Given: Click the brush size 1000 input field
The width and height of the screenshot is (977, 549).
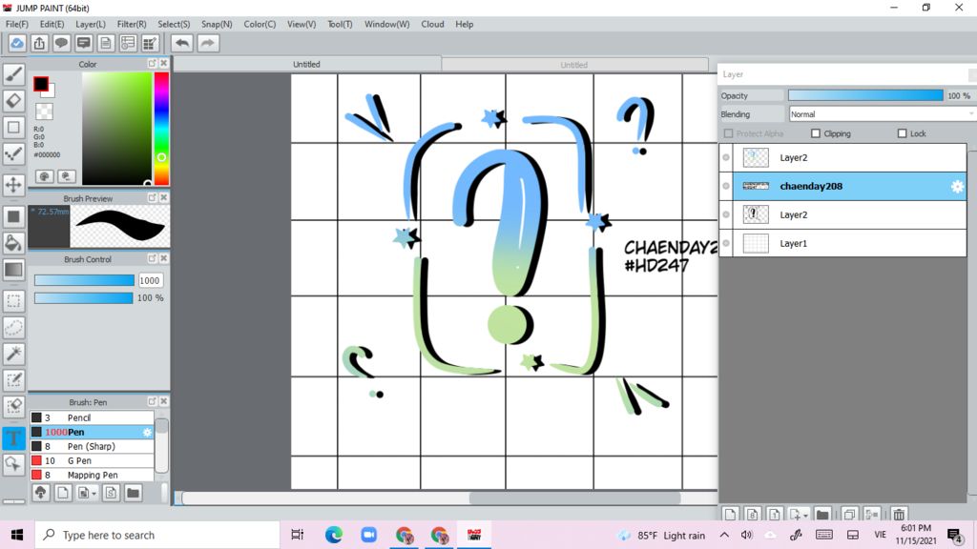Looking at the screenshot, I should 150,281.
